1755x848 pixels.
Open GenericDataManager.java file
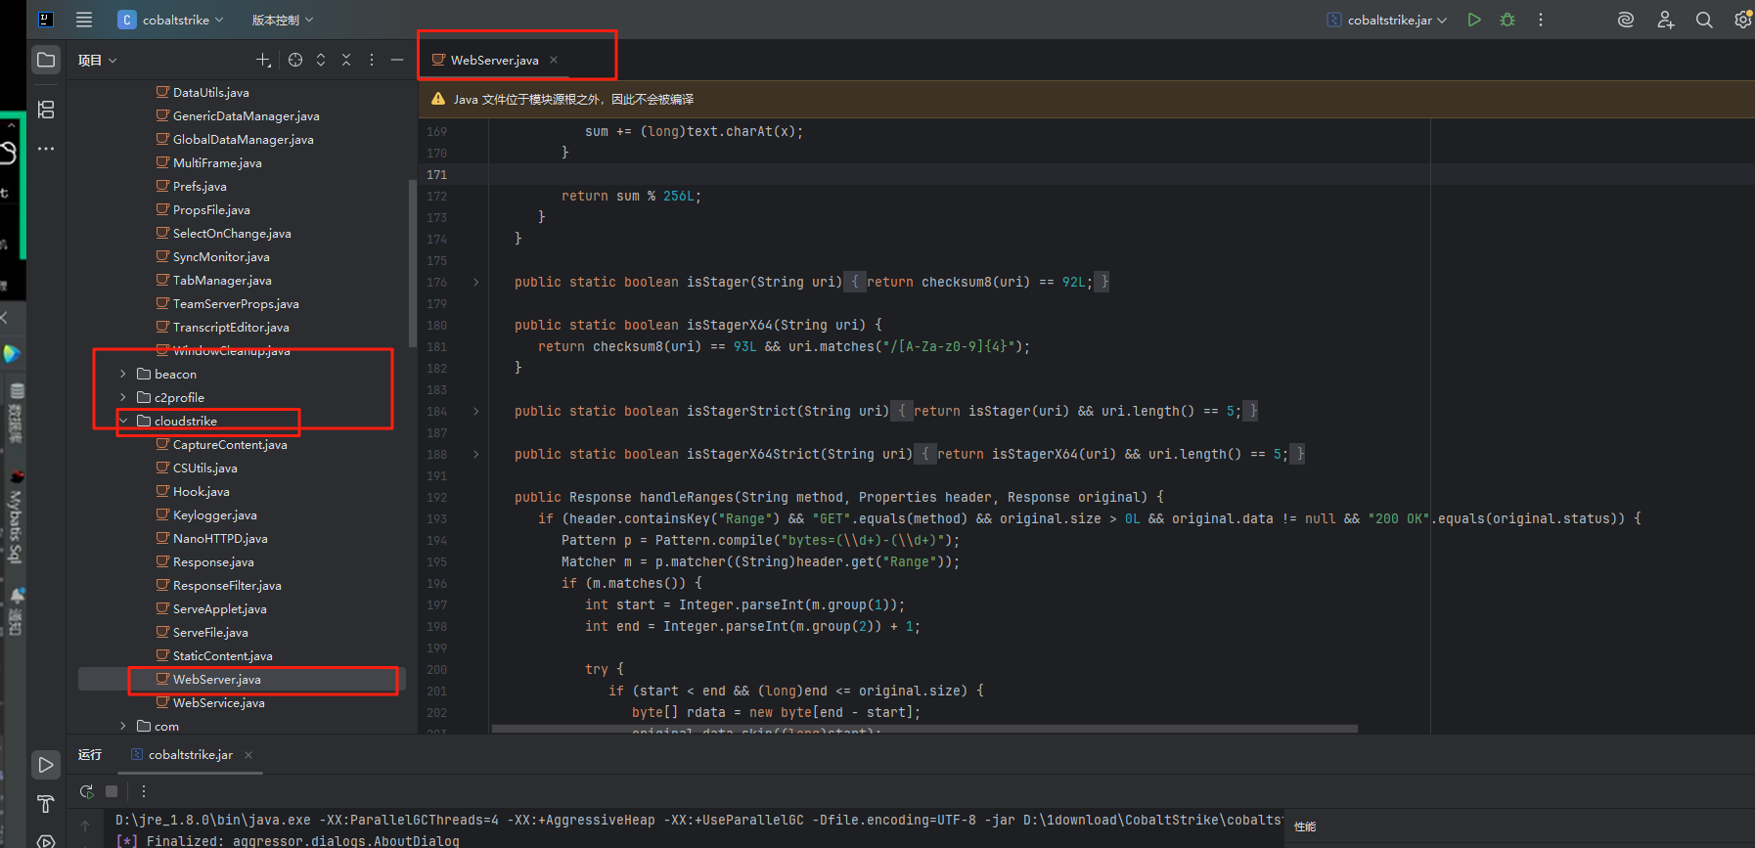tap(246, 115)
